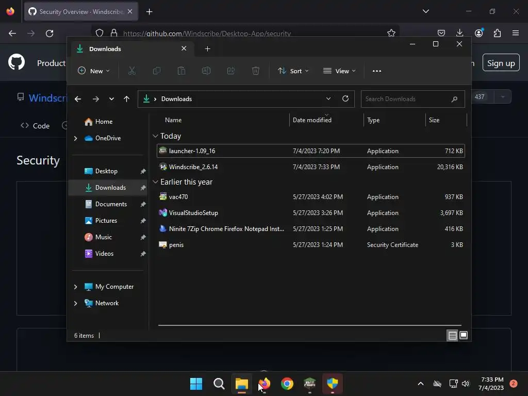The height and width of the screenshot is (396, 528).
Task: Select Ninite 7Zip Chrome Firefox installer
Action: pos(310,229)
